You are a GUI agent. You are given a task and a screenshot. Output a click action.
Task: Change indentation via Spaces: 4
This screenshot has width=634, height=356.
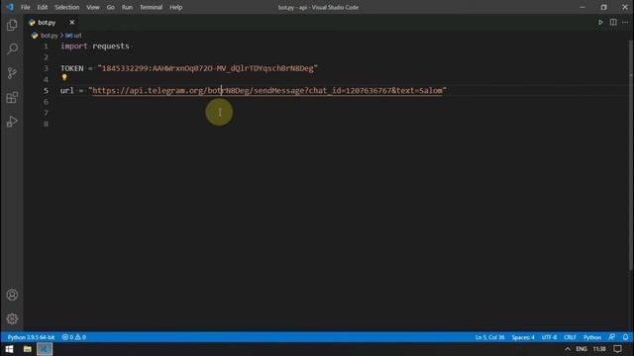click(523, 337)
